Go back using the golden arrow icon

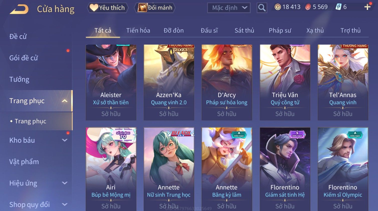point(19,9)
